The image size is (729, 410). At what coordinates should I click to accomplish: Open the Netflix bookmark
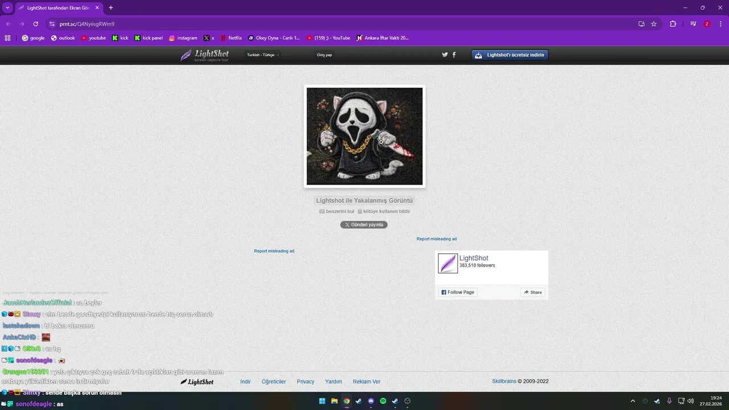[231, 38]
